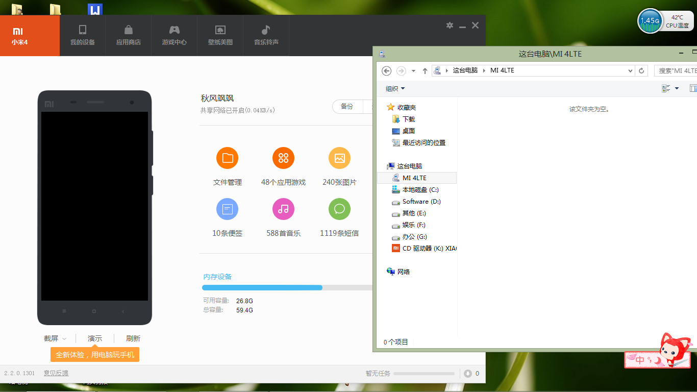Expand the address bar history dropdown
The image size is (697, 392).
(630, 70)
